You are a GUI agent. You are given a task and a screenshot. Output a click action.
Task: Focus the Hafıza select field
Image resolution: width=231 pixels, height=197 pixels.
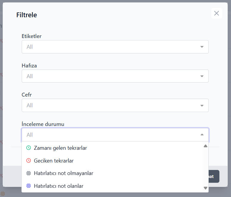pos(110,76)
